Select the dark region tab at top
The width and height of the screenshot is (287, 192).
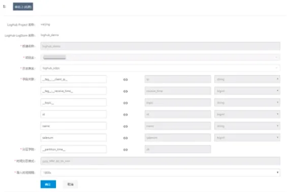point(23,7)
